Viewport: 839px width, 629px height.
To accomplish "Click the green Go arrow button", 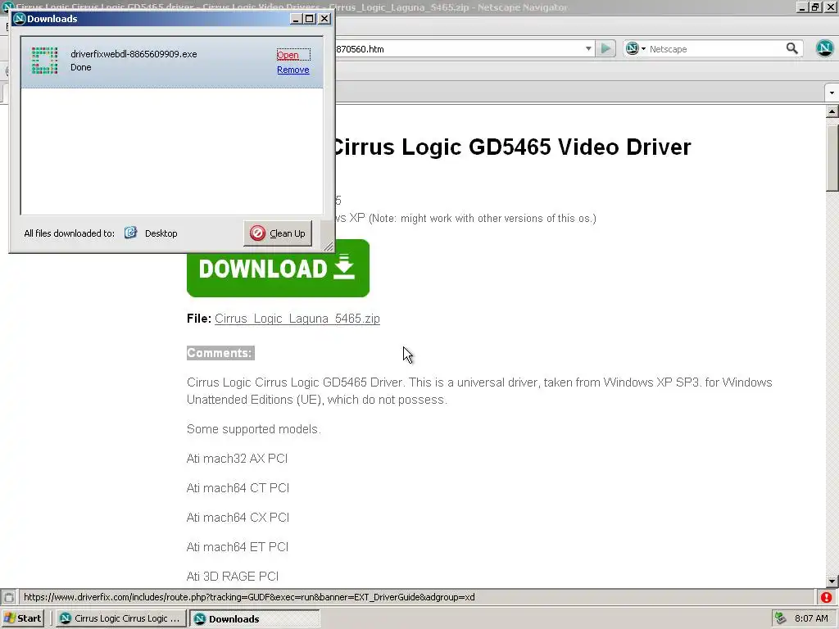I will point(605,48).
